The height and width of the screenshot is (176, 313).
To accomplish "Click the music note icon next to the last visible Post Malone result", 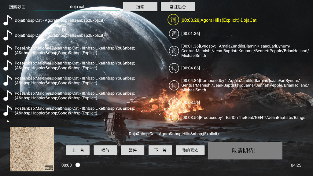I will click(7, 110).
